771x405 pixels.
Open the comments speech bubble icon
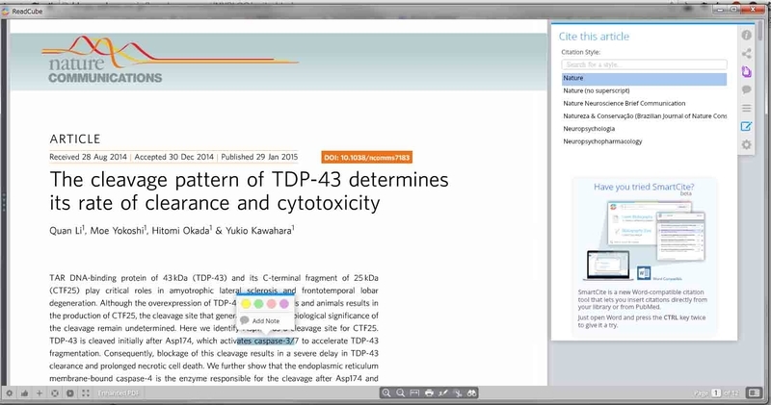coord(746,89)
